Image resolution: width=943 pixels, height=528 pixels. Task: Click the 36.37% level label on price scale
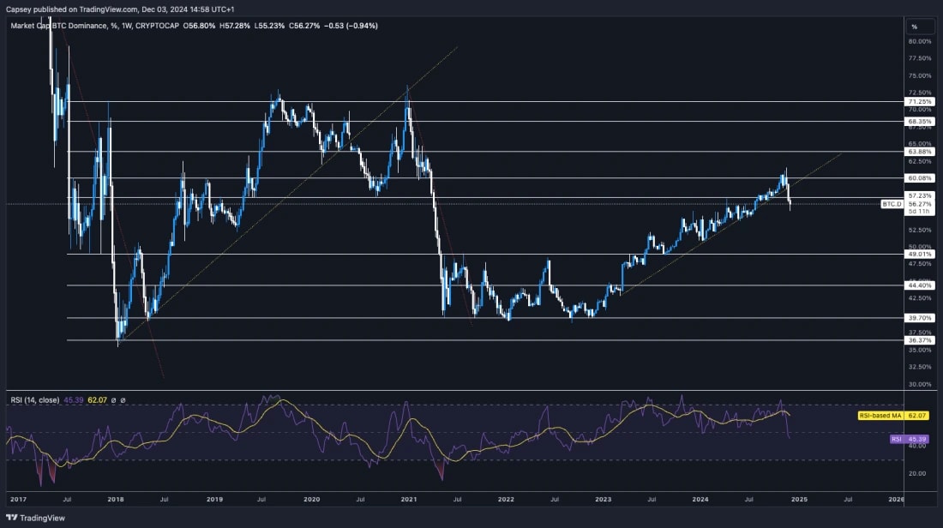[x=918, y=339]
